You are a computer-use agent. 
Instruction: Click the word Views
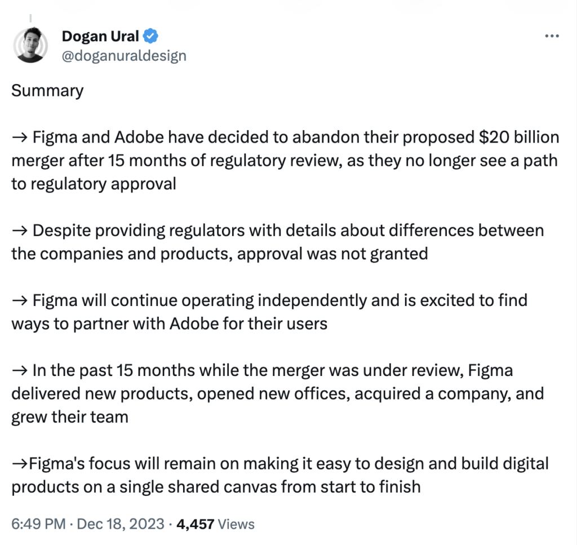pos(236,524)
